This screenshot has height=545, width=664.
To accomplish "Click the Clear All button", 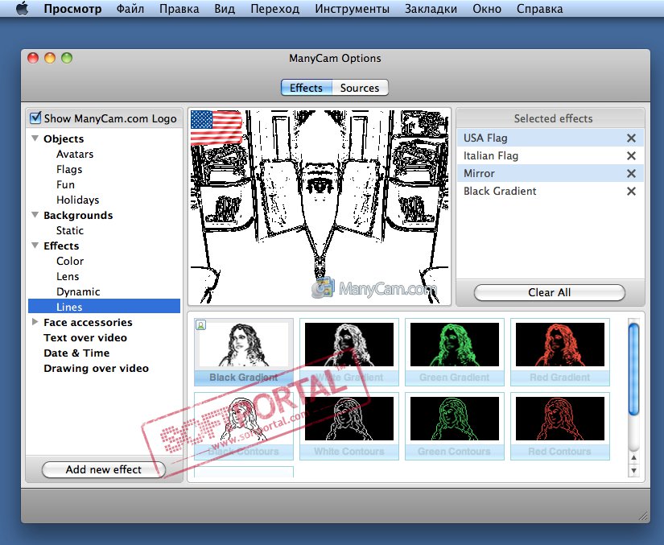I will [x=549, y=292].
